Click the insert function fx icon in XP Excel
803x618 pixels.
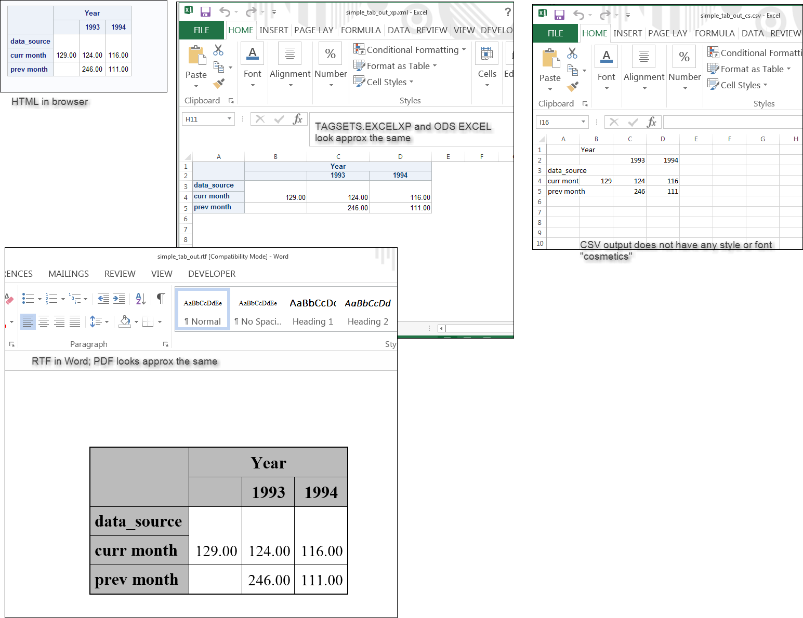(297, 119)
